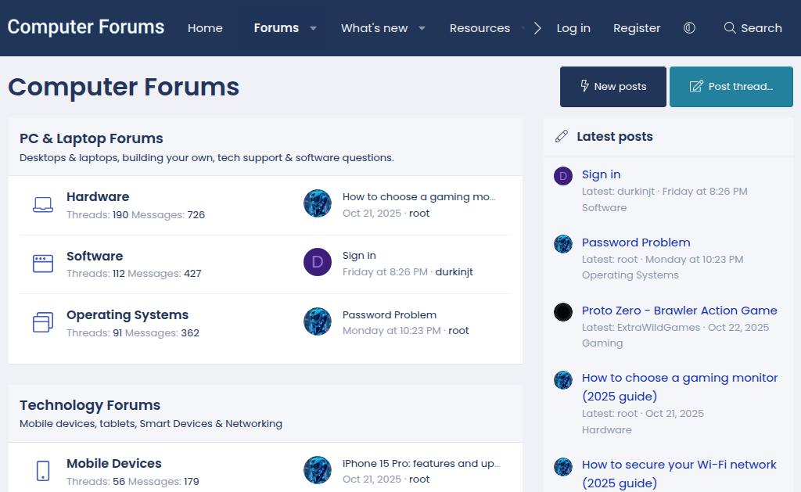Expand the Forums dropdown arrow

(x=313, y=28)
